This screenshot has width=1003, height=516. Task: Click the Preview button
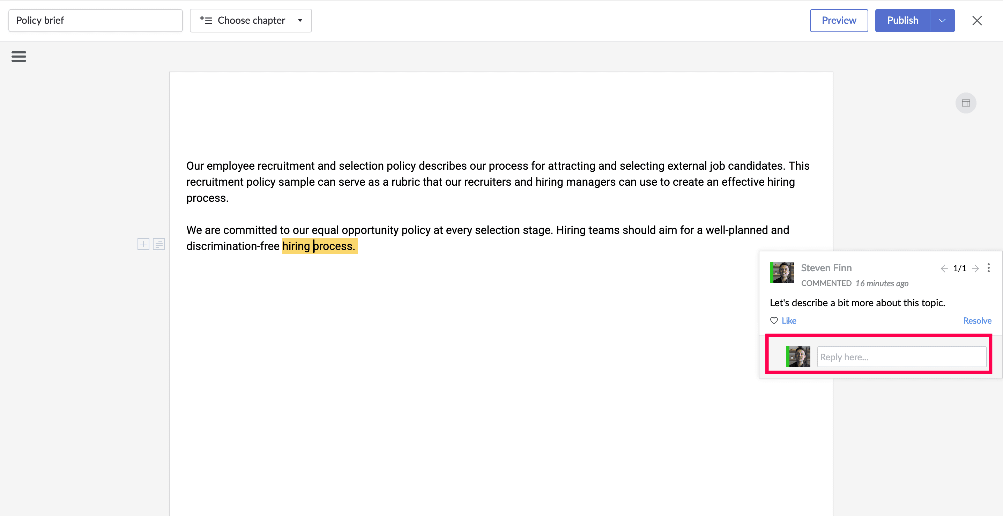pos(839,21)
